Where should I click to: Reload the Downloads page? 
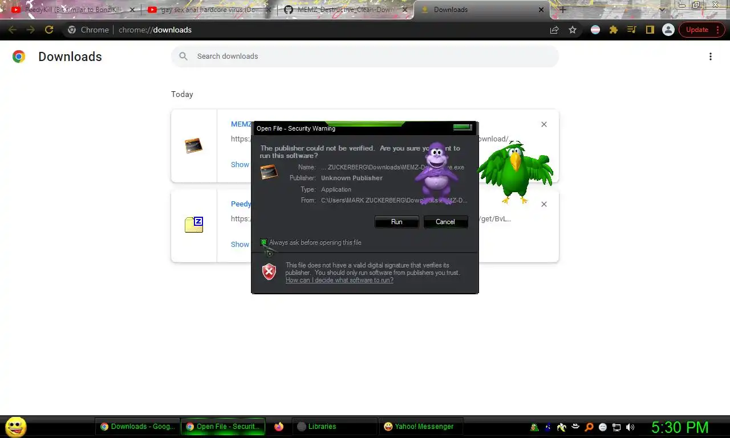click(x=49, y=30)
